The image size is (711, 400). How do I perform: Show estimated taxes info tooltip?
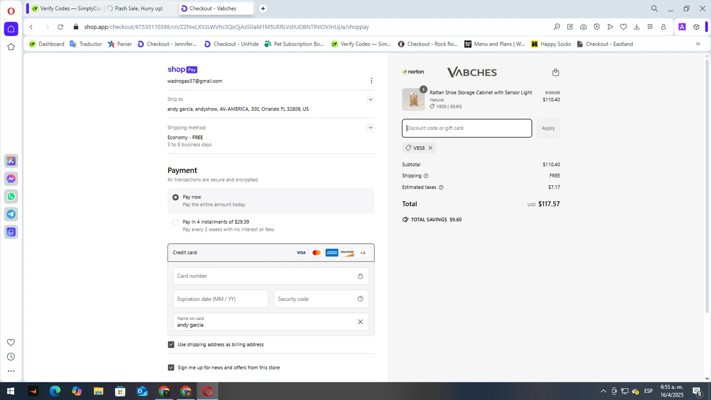[441, 187]
